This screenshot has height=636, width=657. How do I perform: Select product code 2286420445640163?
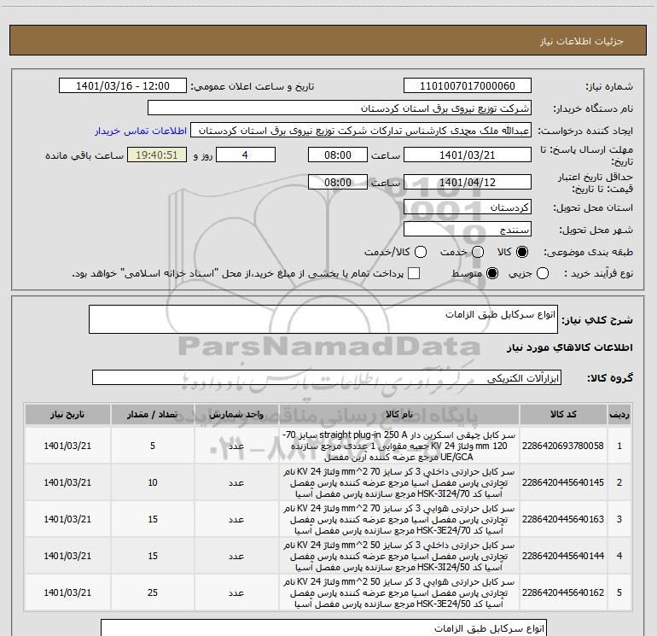click(x=563, y=519)
